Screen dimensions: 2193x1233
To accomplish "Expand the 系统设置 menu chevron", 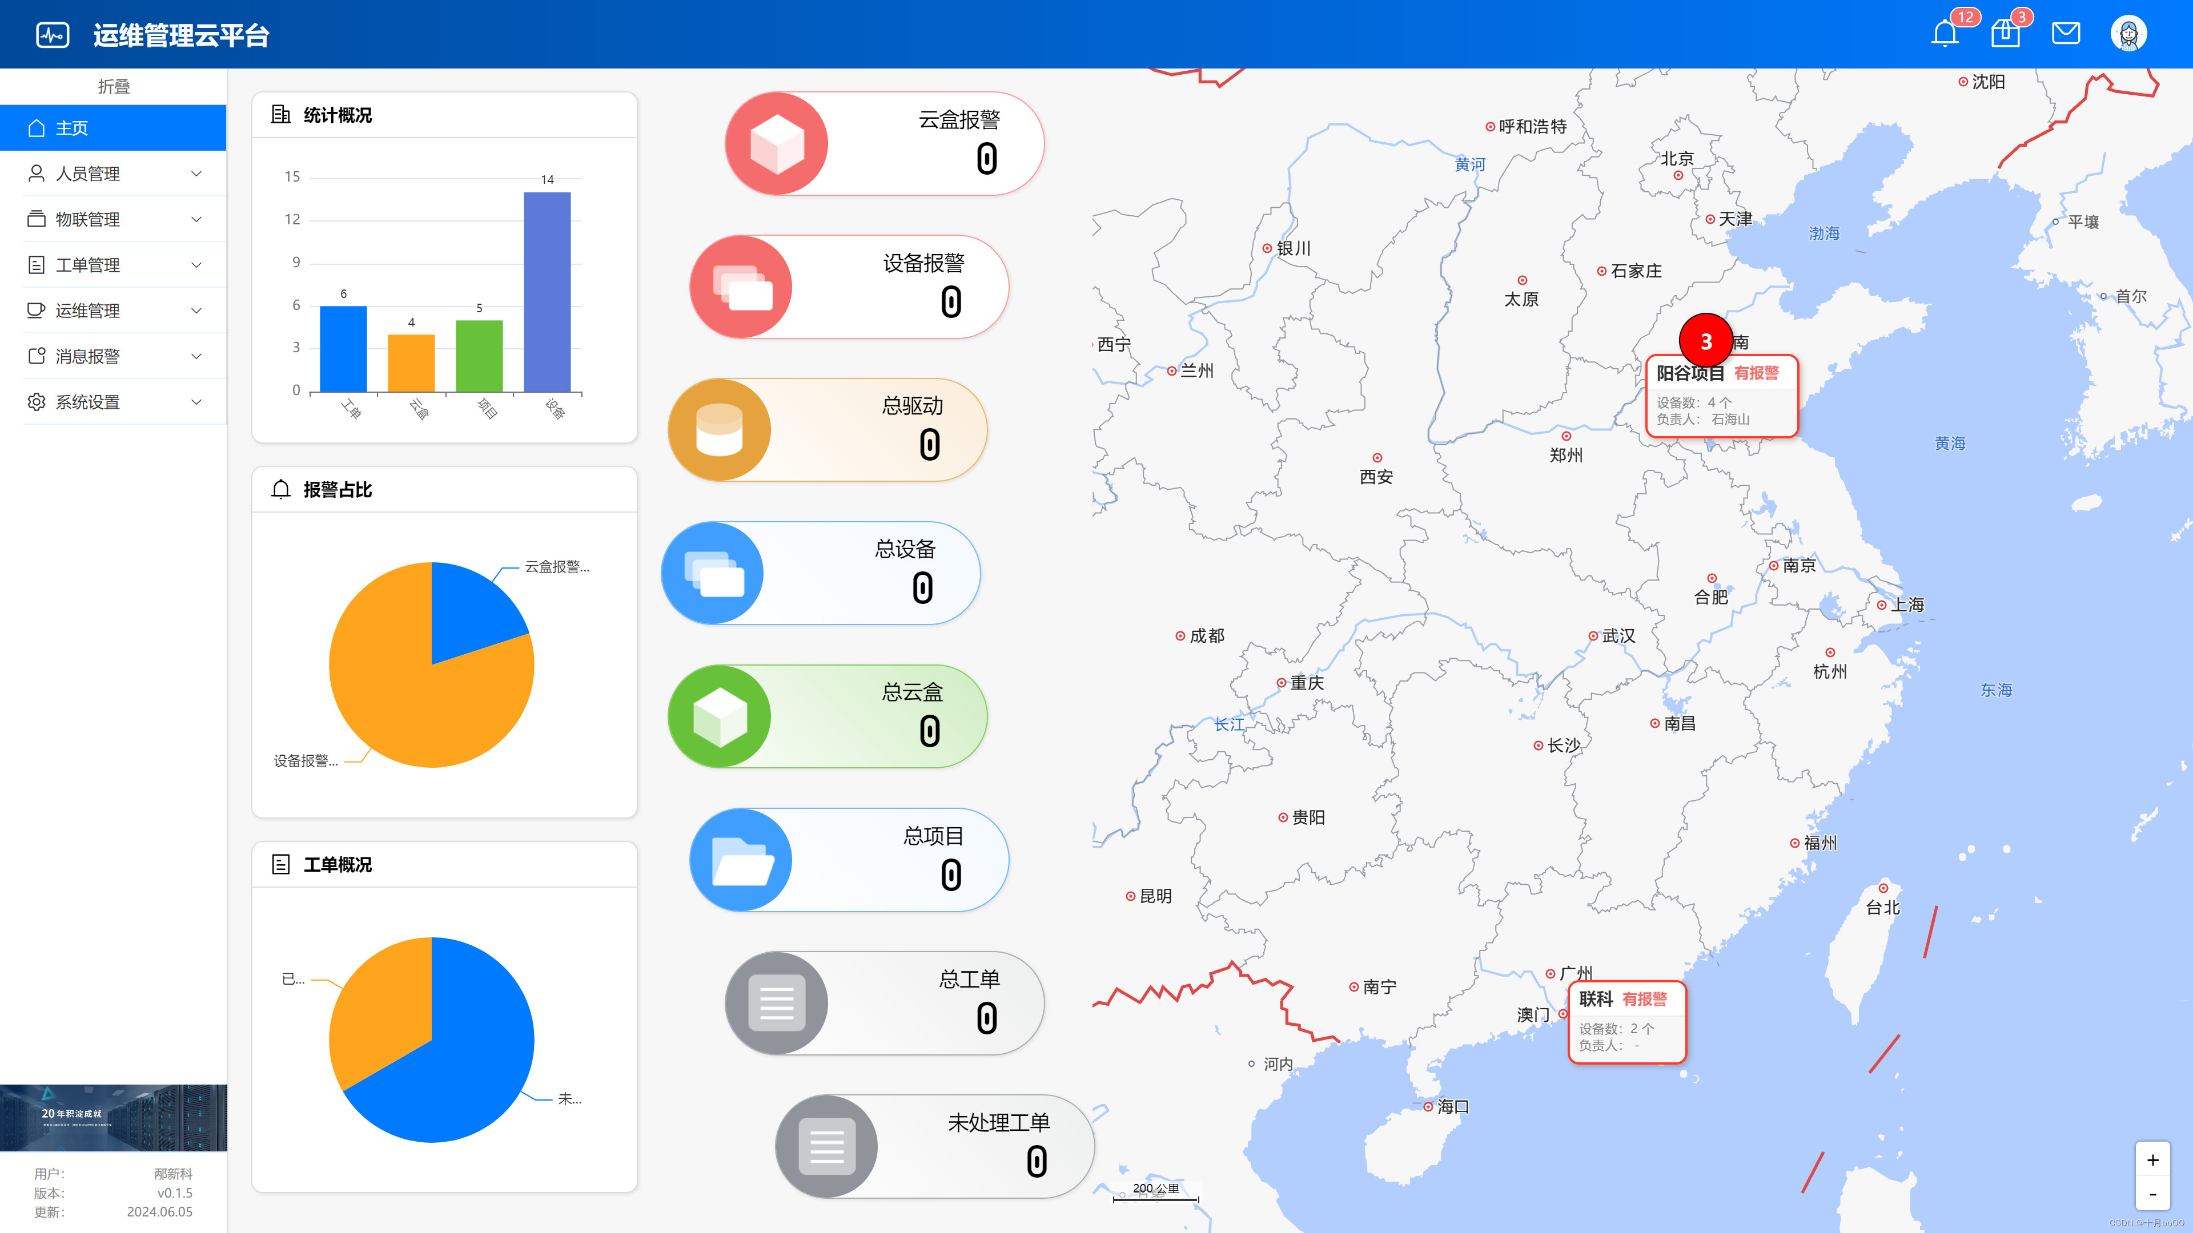I will click(x=196, y=402).
